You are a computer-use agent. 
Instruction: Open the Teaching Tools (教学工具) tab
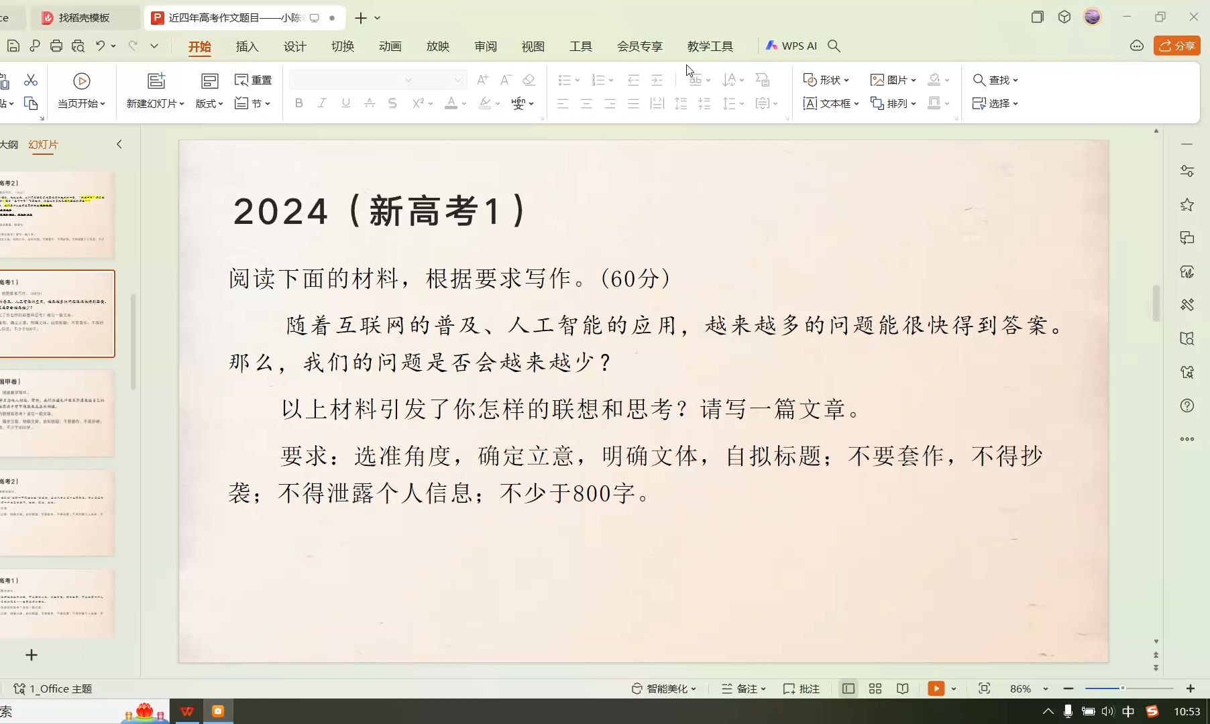point(710,46)
